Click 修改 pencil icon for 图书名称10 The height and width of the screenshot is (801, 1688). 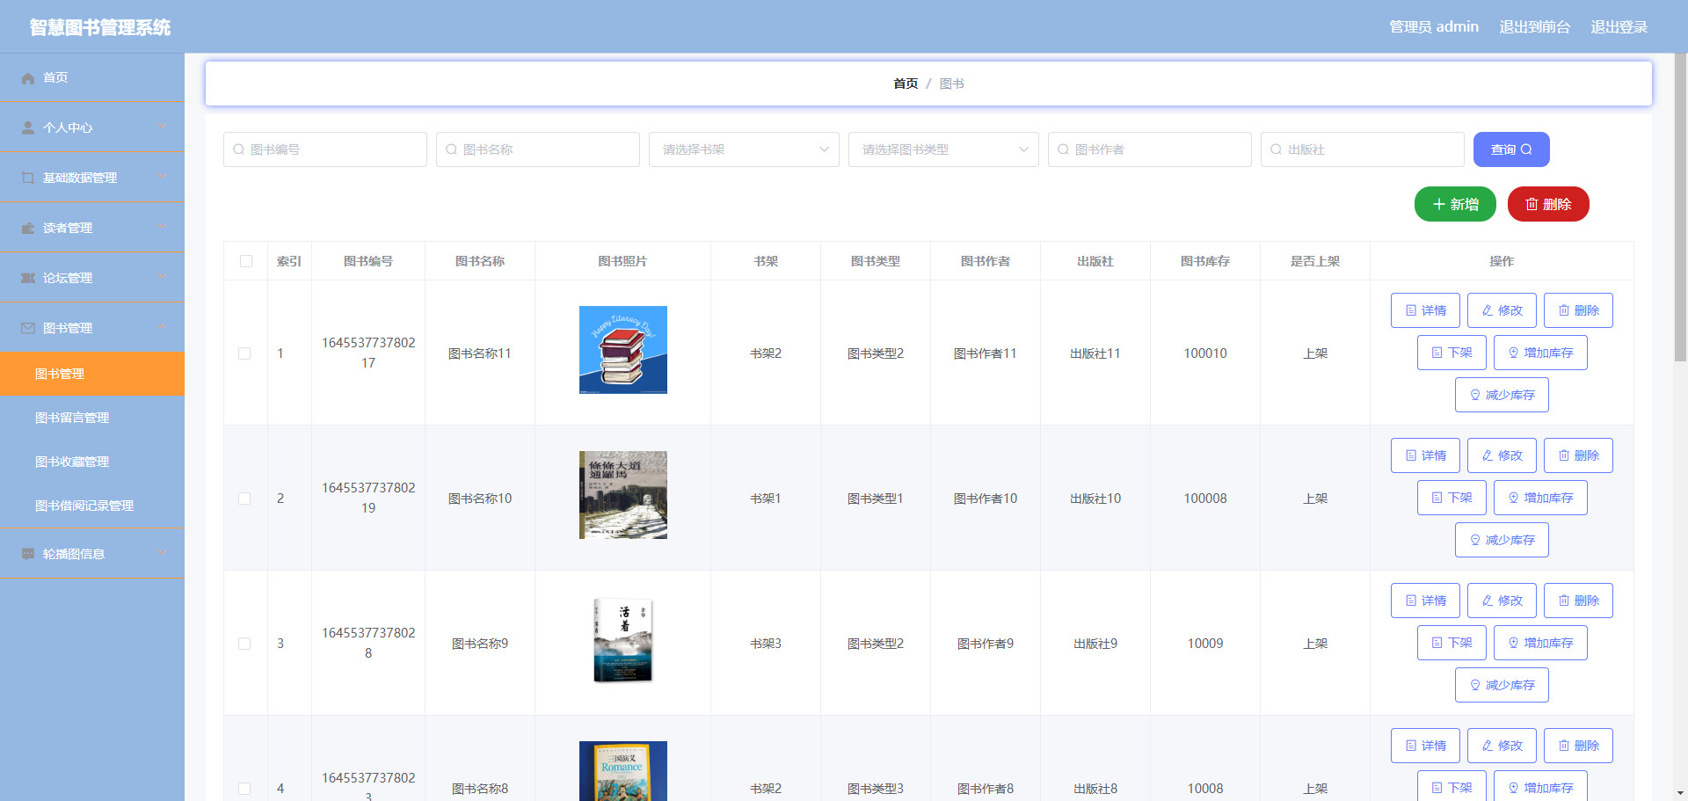[x=1488, y=455]
